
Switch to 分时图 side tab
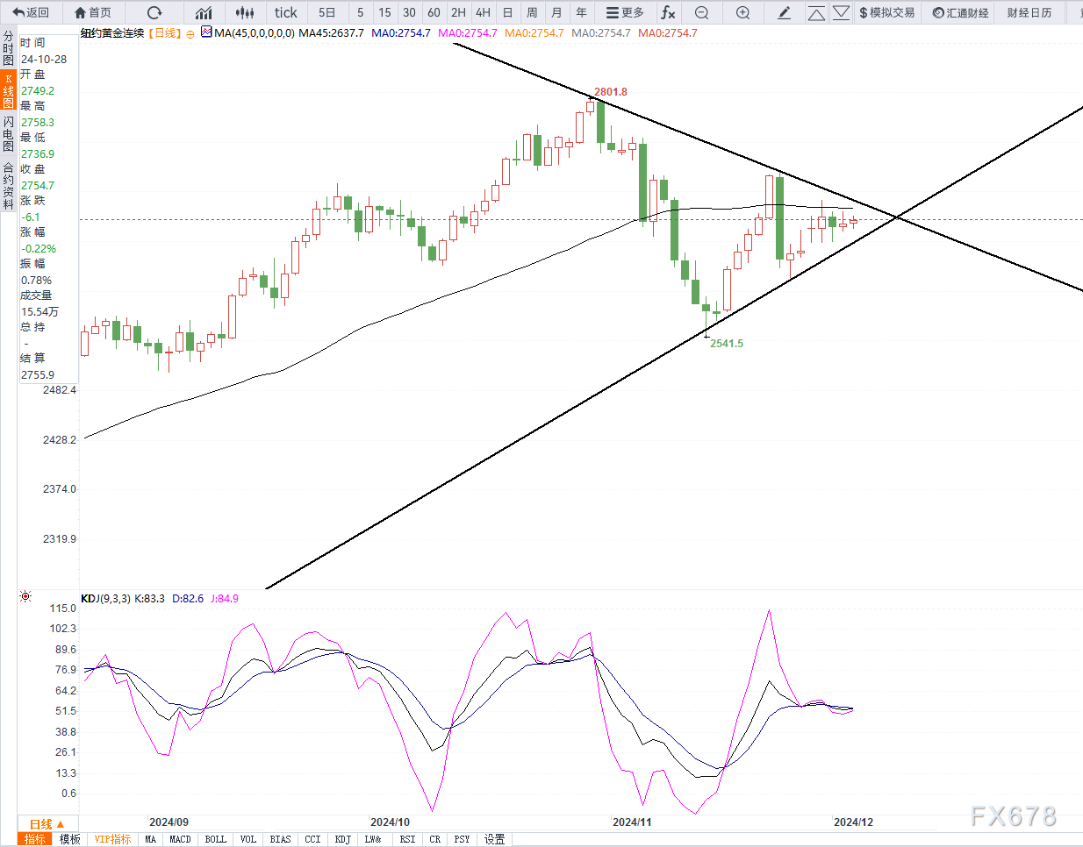8,49
